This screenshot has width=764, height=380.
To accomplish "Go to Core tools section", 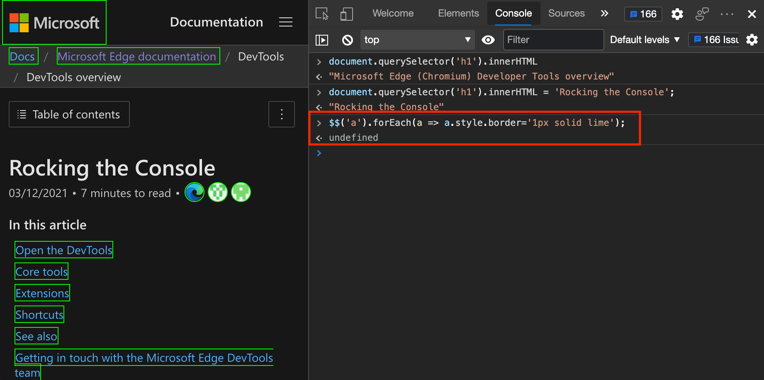I will point(41,272).
